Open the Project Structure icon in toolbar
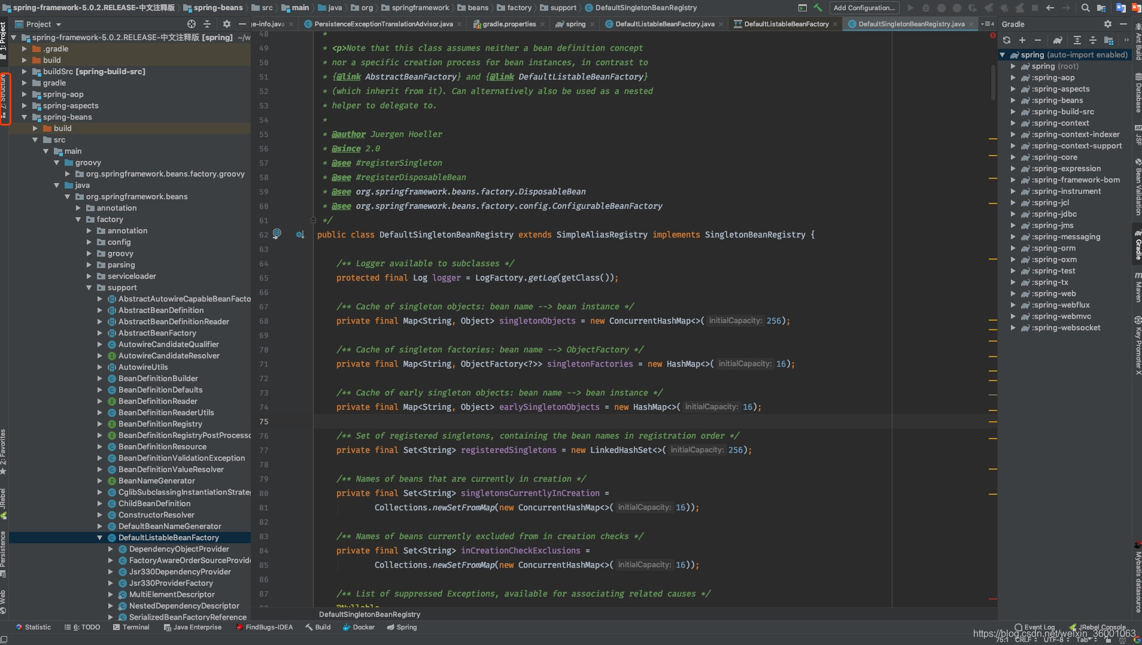1142x645 pixels. tap(1101, 8)
